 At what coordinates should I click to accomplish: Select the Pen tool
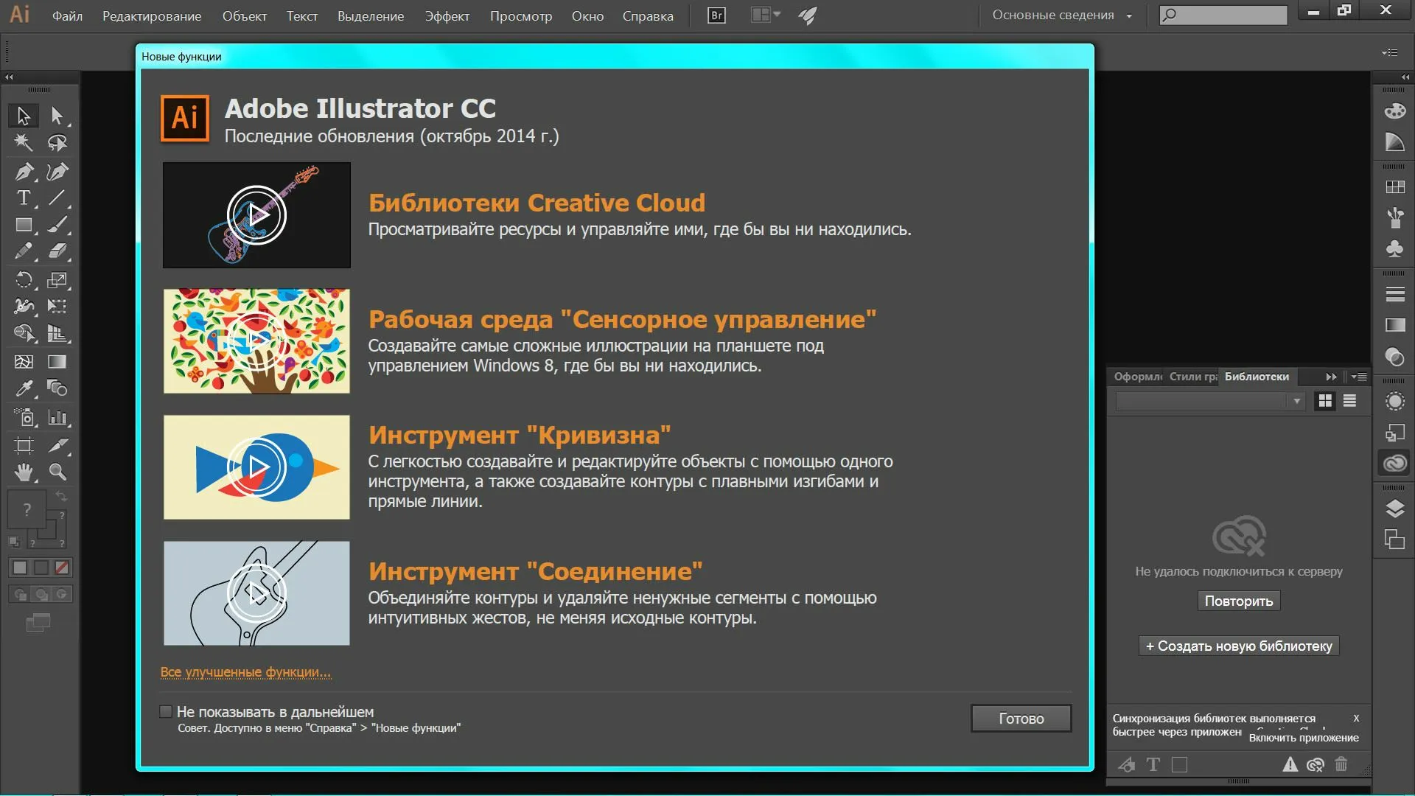(x=24, y=172)
